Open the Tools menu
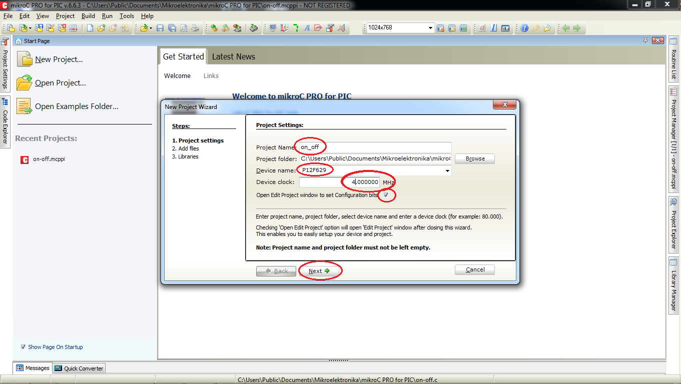This screenshot has width=681, height=384. tap(127, 16)
